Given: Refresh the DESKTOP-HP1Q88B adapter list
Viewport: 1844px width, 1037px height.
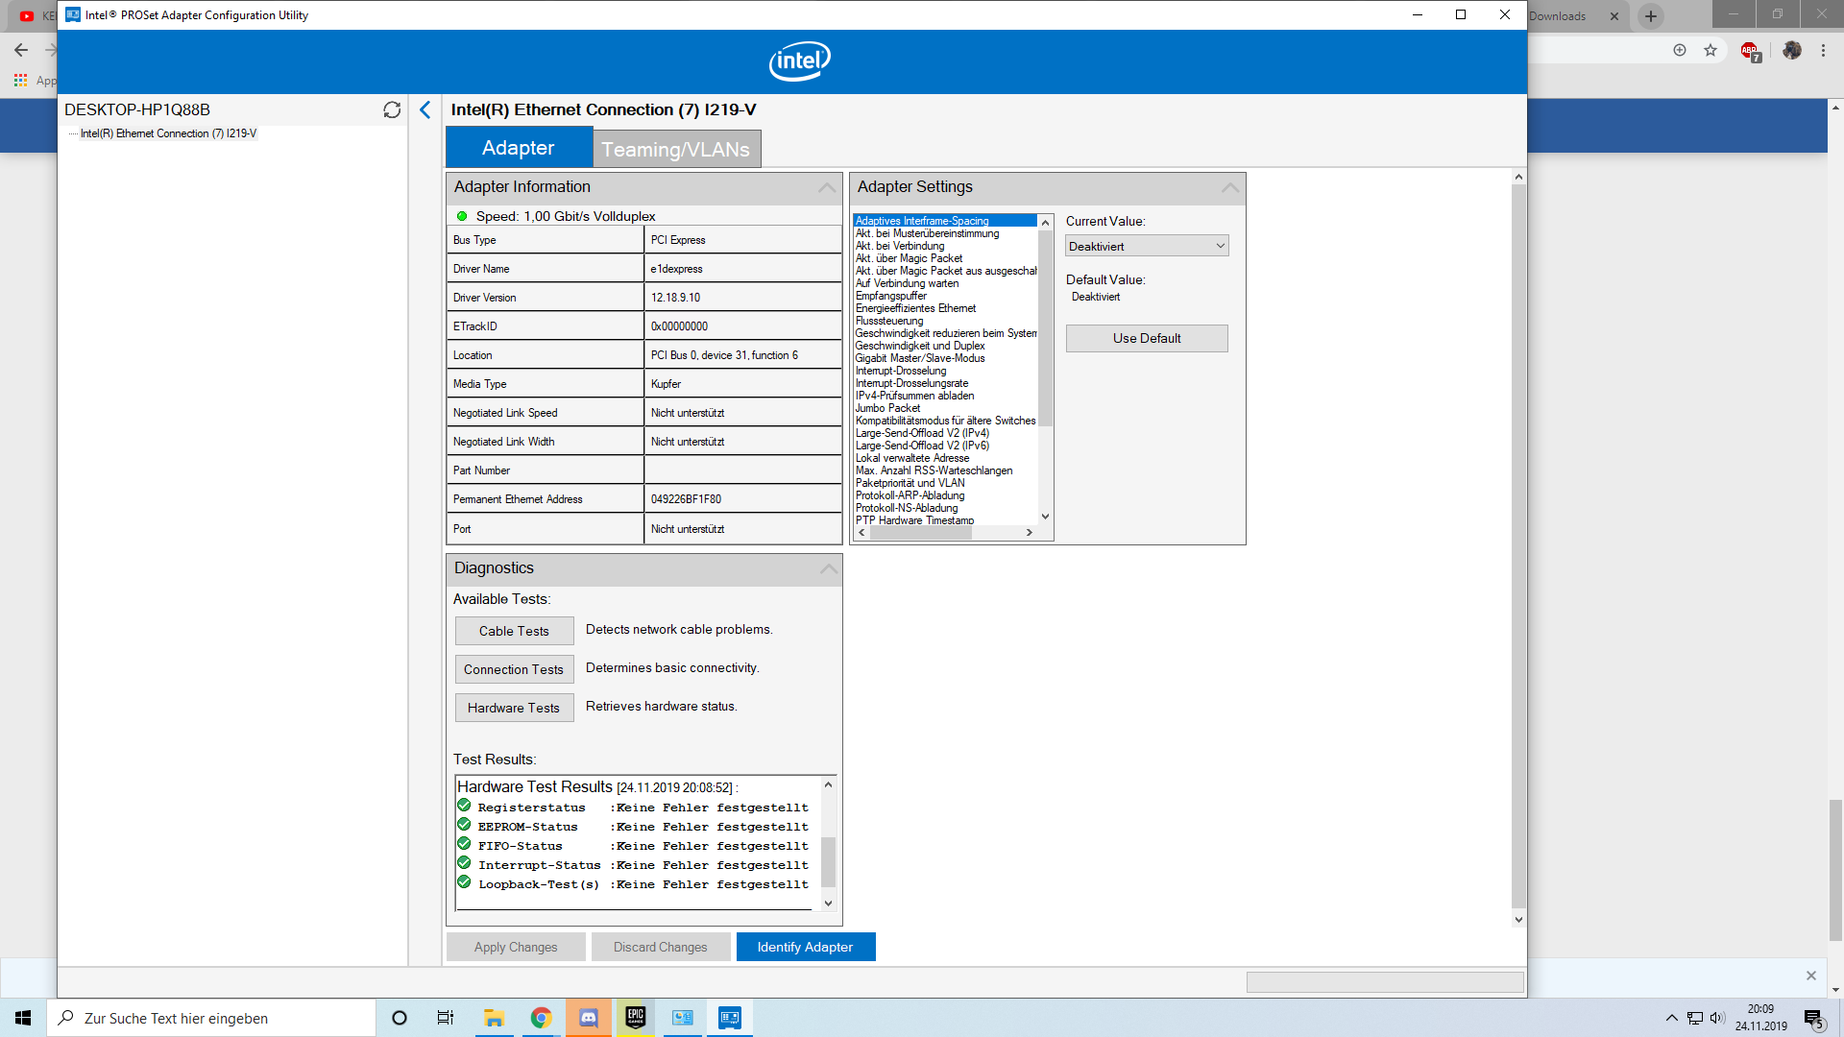Looking at the screenshot, I should (x=392, y=109).
